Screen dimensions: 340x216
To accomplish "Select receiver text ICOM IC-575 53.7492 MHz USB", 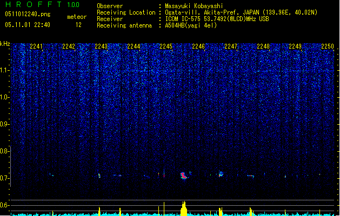I will [217, 19].
